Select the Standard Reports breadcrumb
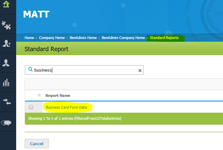This screenshot has height=150, width=223. click(x=164, y=38)
